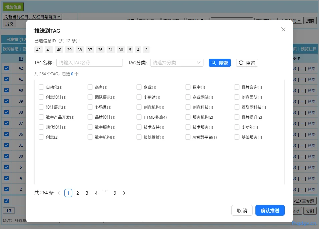
Task: Go to page 2 of the tags
Action: (x=78, y=193)
